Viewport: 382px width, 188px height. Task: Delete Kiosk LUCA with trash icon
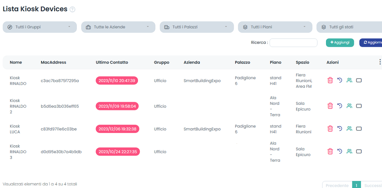click(330, 129)
